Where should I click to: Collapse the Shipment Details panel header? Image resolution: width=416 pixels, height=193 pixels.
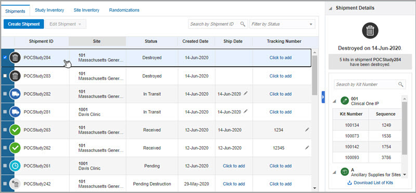(330, 8)
